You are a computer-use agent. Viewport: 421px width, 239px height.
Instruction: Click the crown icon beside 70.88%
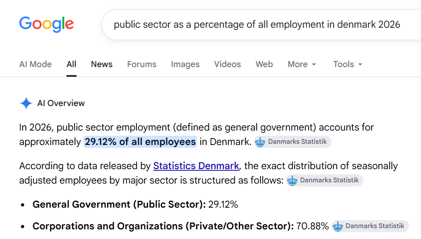click(338, 226)
